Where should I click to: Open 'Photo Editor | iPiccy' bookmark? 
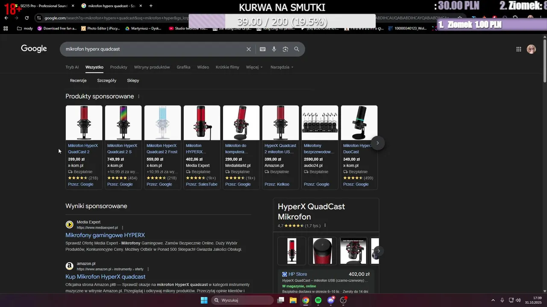coord(100,28)
